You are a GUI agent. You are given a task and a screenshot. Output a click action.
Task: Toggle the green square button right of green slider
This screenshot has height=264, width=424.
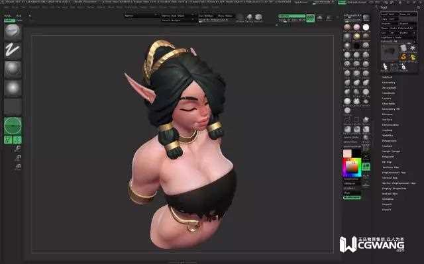(311, 18)
